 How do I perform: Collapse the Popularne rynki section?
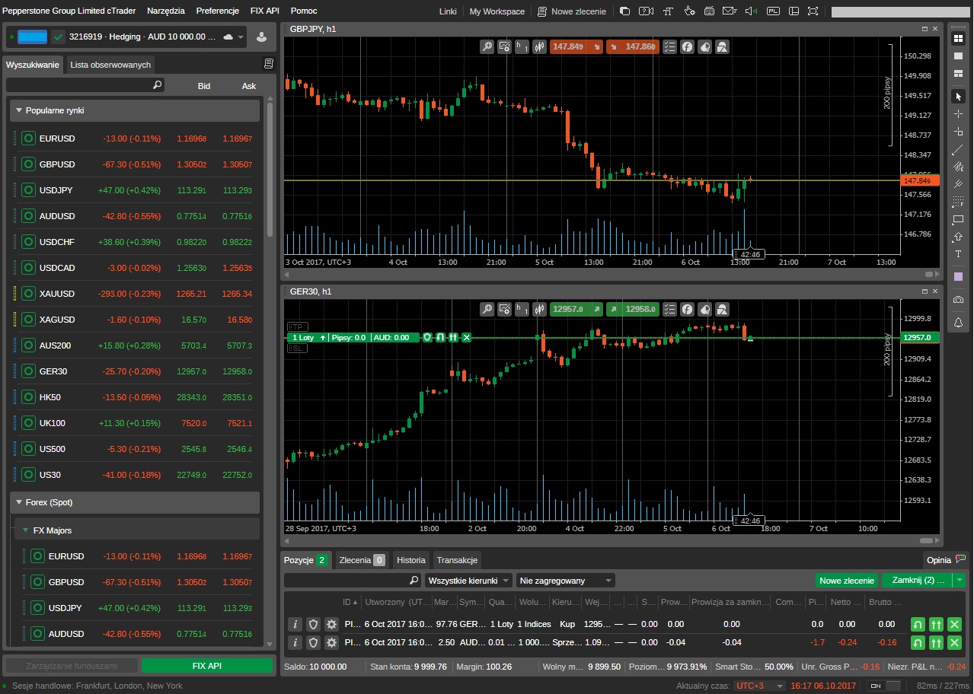pyautogui.click(x=20, y=110)
